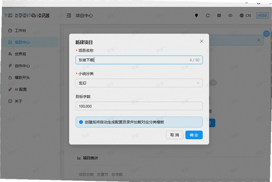The image size is (272, 182).
Task: Click the v1.0.0 version badge
Action: pos(262,15)
